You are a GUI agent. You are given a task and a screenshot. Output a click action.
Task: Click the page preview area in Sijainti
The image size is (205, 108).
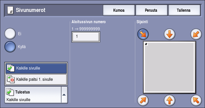(x=169, y=68)
